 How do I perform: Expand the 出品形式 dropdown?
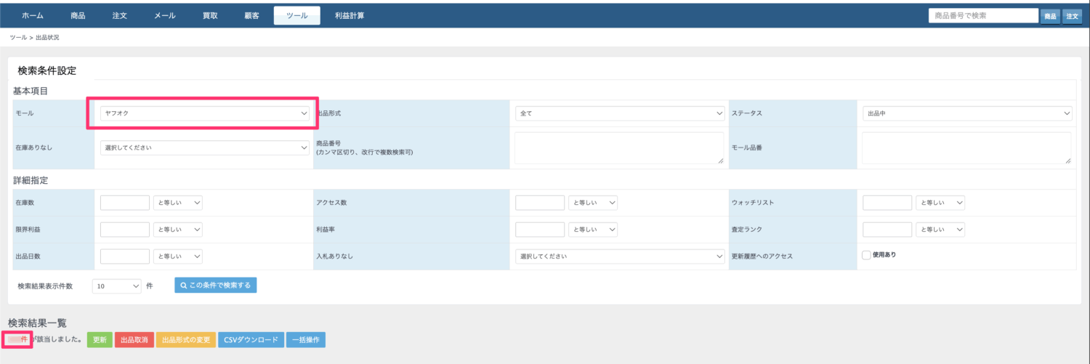point(620,113)
